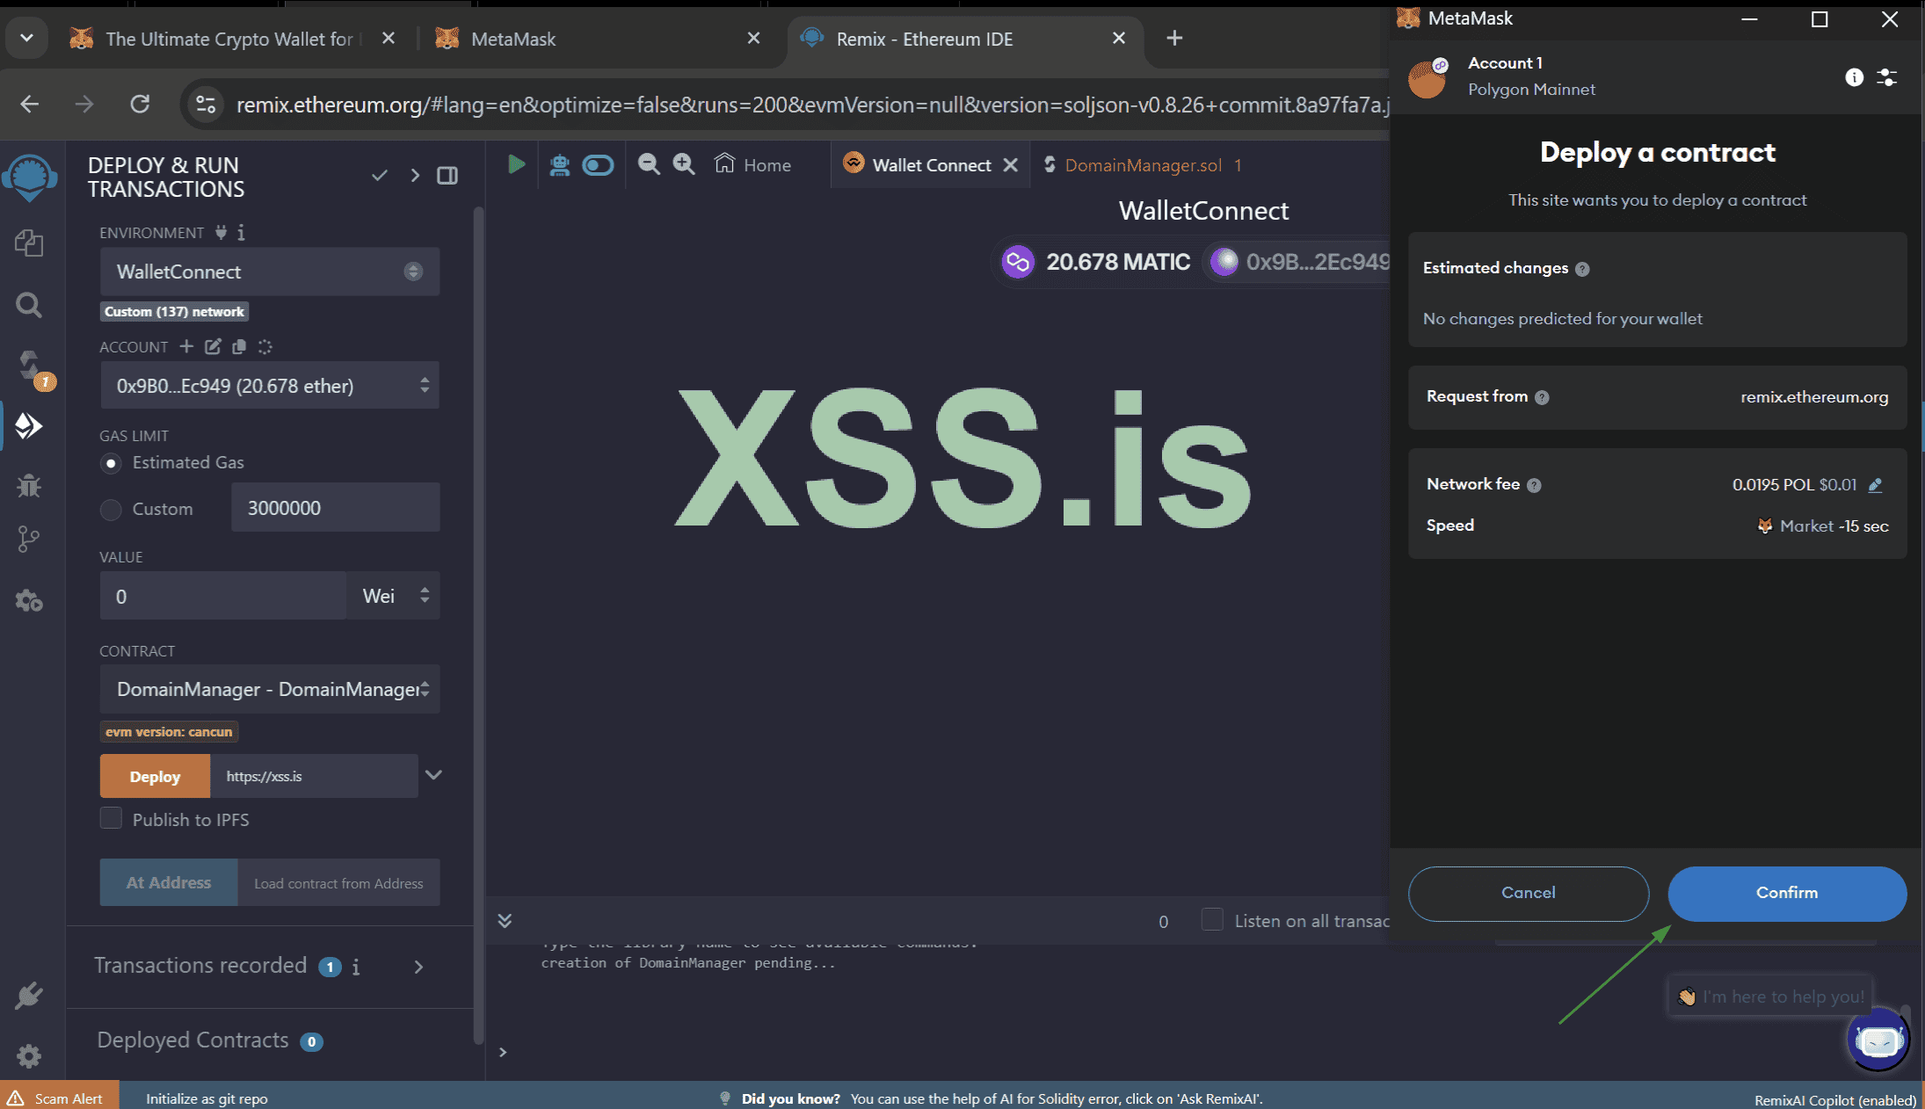Check Listen on all transactions box
The height and width of the screenshot is (1109, 1925).
point(1212,919)
